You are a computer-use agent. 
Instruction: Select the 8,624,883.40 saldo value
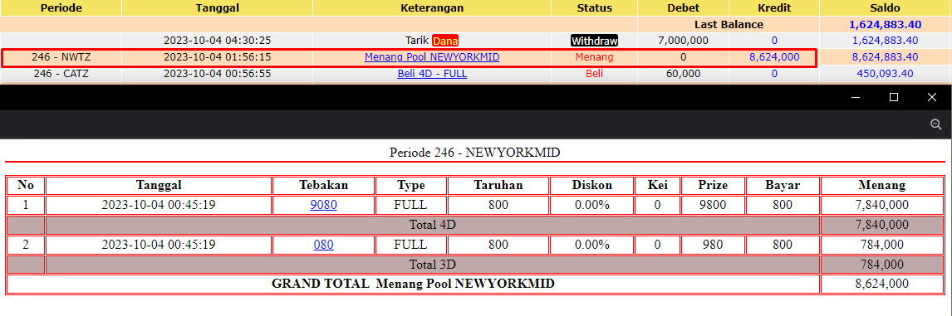click(885, 57)
